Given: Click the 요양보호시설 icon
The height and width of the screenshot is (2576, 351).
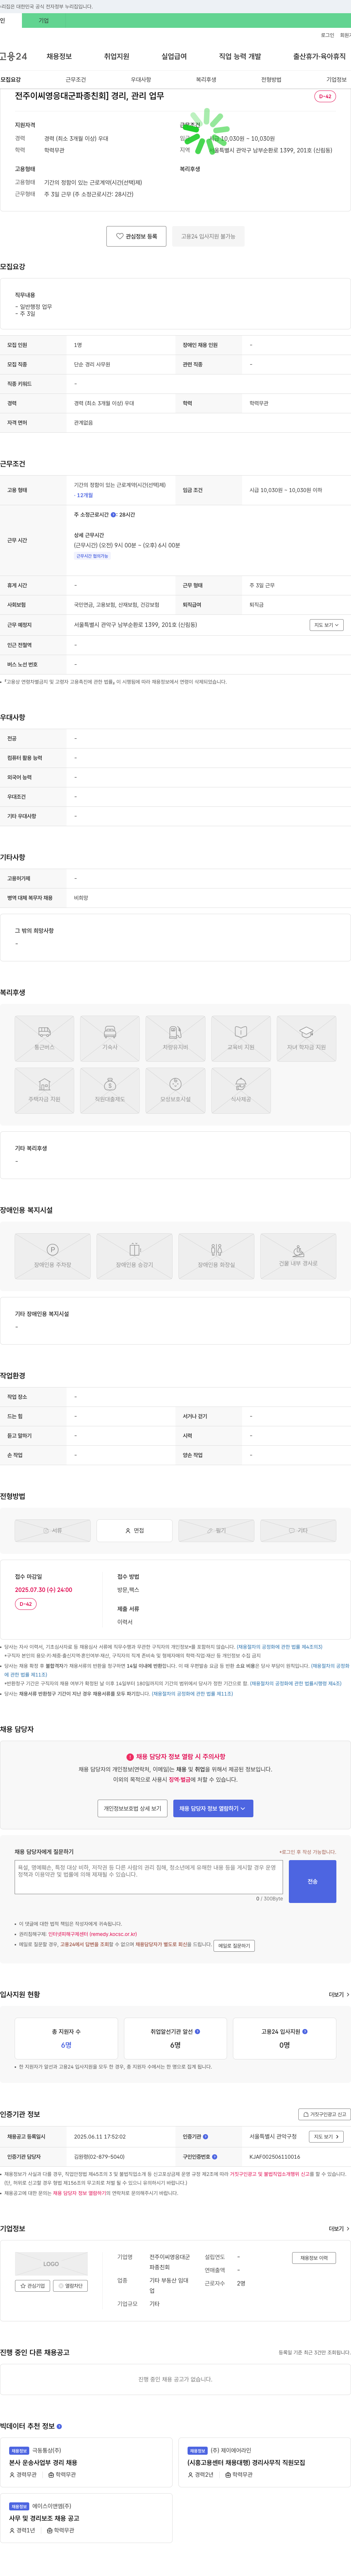Looking at the screenshot, I should 175,1090.
